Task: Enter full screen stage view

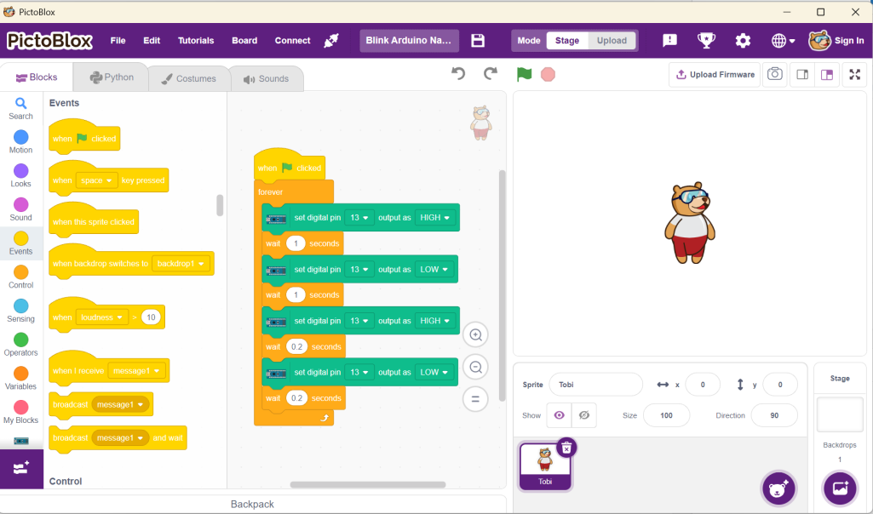Action: coord(854,75)
